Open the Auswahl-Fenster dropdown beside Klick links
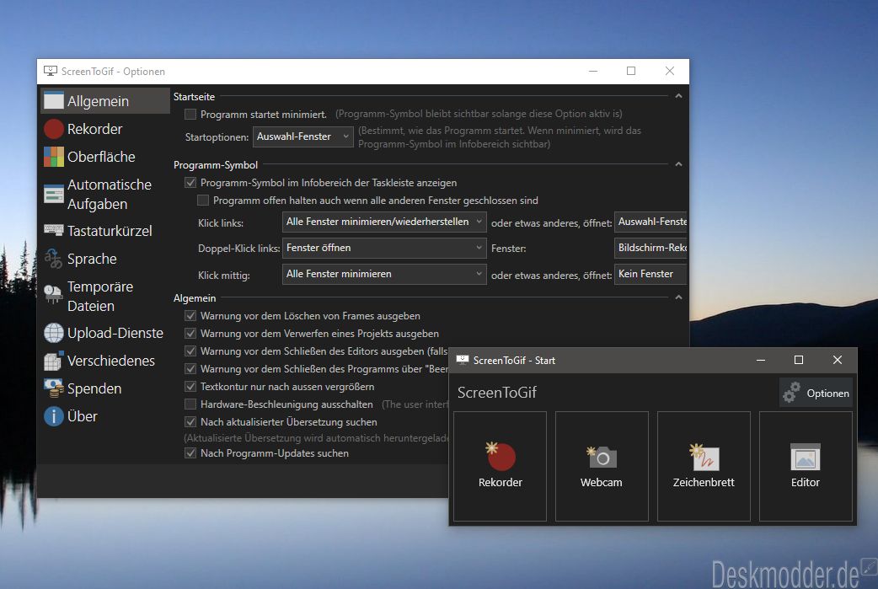878x589 pixels. tap(650, 222)
